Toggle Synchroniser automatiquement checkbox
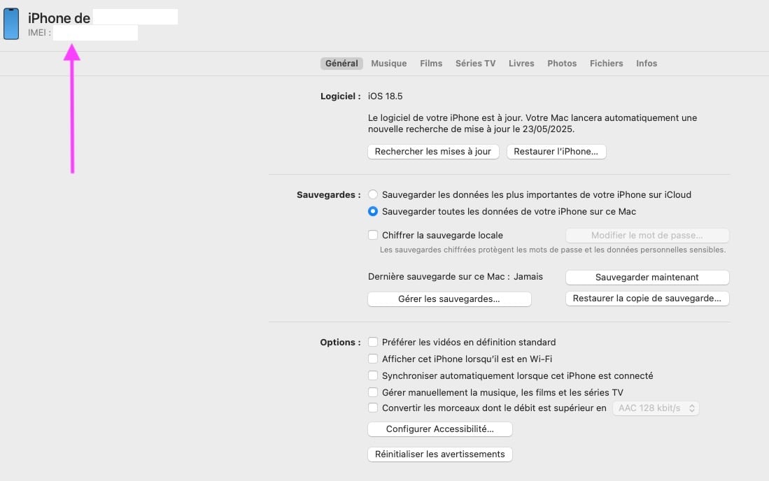Image resolution: width=769 pixels, height=481 pixels. 373,375
